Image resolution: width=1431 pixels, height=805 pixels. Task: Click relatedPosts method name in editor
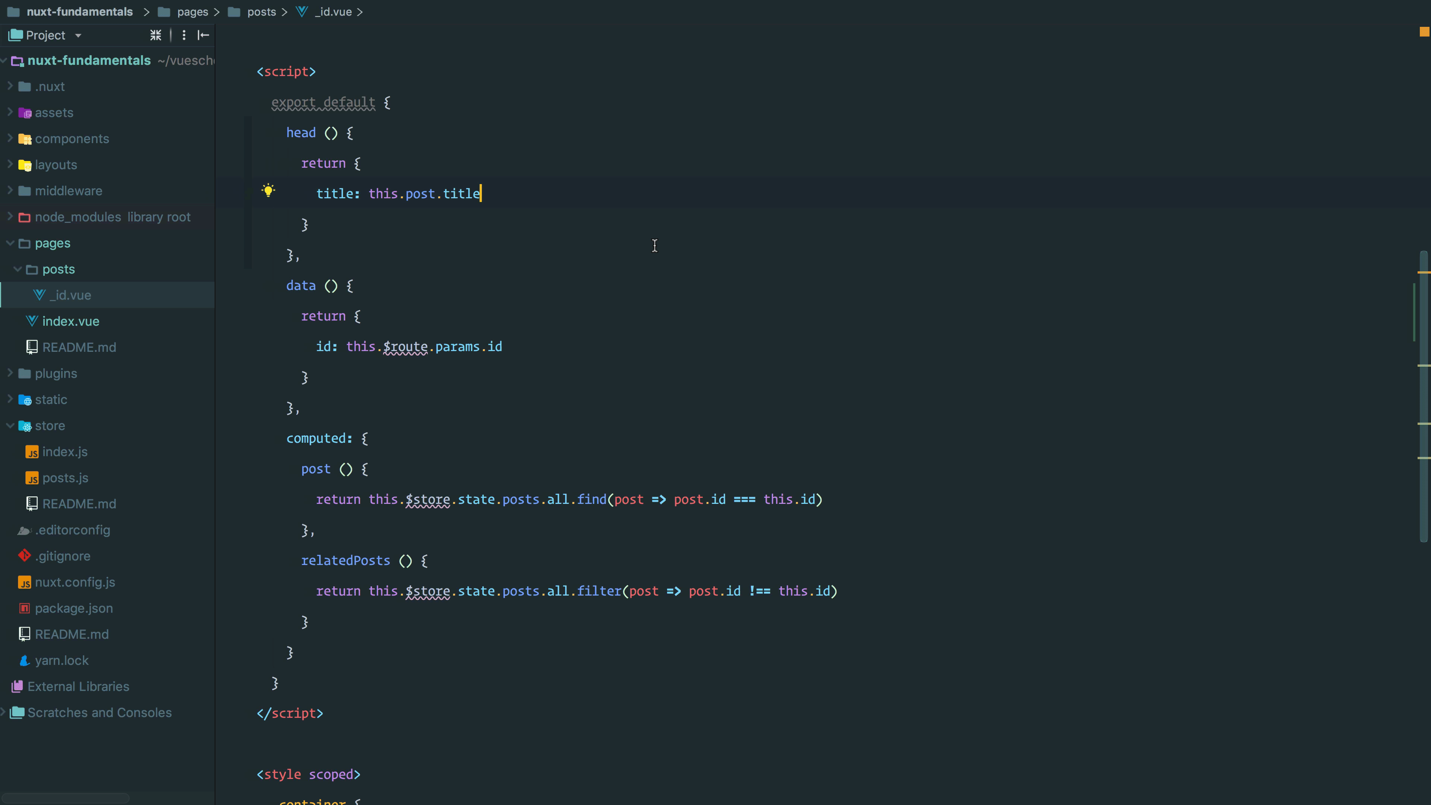[345, 561]
